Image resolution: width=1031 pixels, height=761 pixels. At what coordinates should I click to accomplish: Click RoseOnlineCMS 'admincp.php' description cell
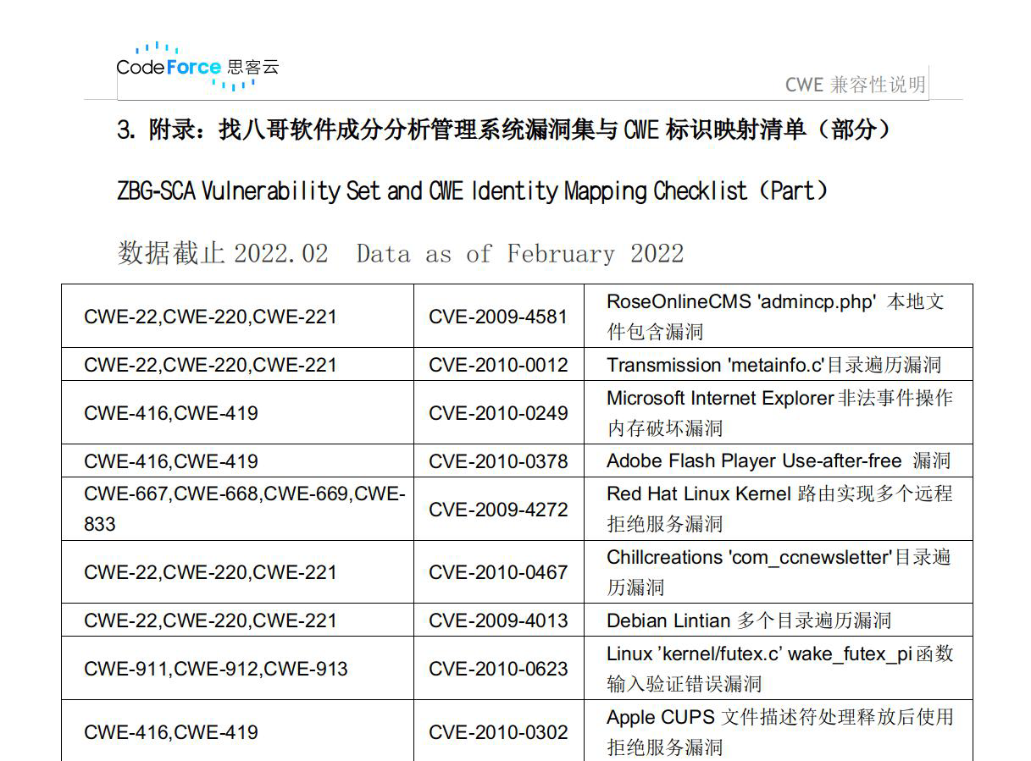[779, 316]
